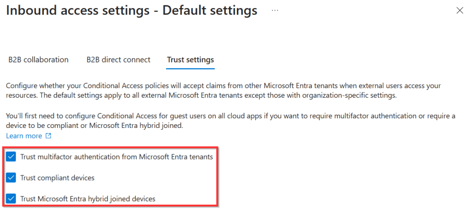Click the blue underline beneath Trust settings
The width and height of the screenshot is (468, 212).
190,69
